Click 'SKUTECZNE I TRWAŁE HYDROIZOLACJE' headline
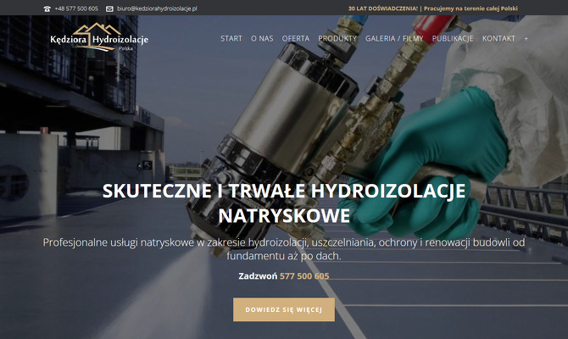Screen dimensions: 568x339 (284, 191)
